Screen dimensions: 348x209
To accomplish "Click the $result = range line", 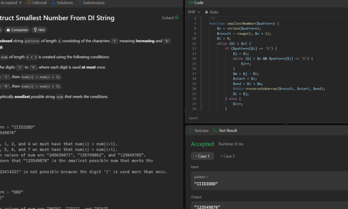I will 244,34.
